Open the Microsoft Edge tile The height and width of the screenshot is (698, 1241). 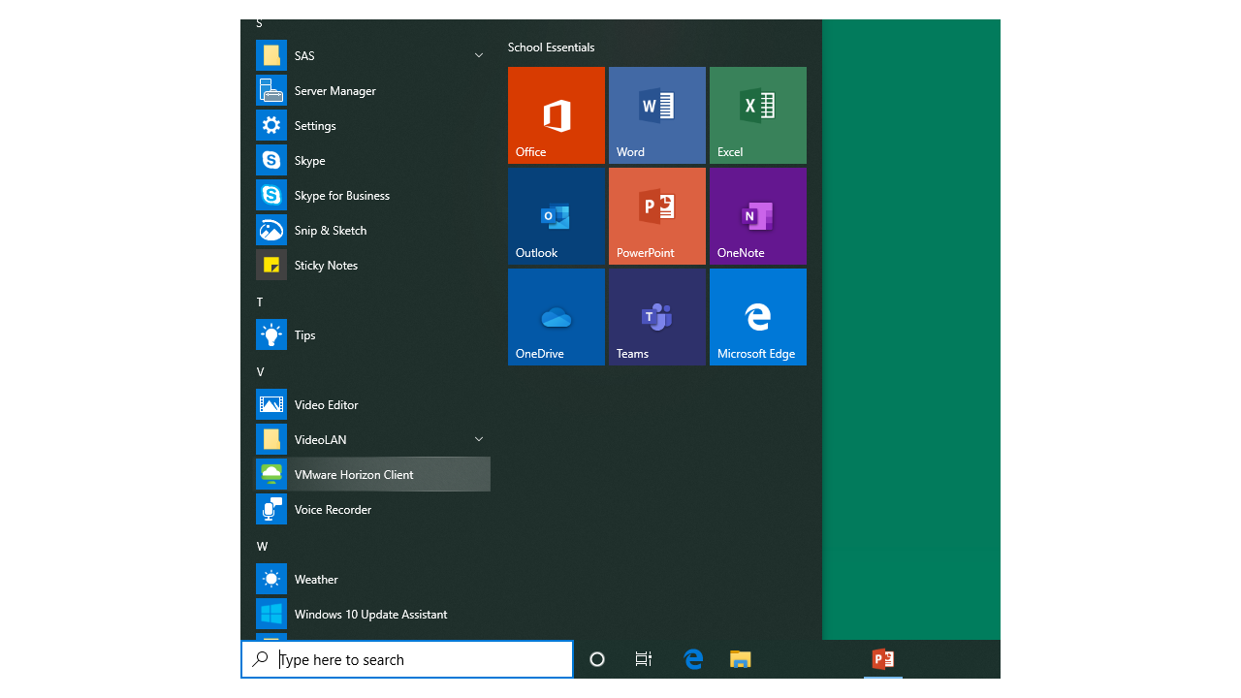(757, 316)
